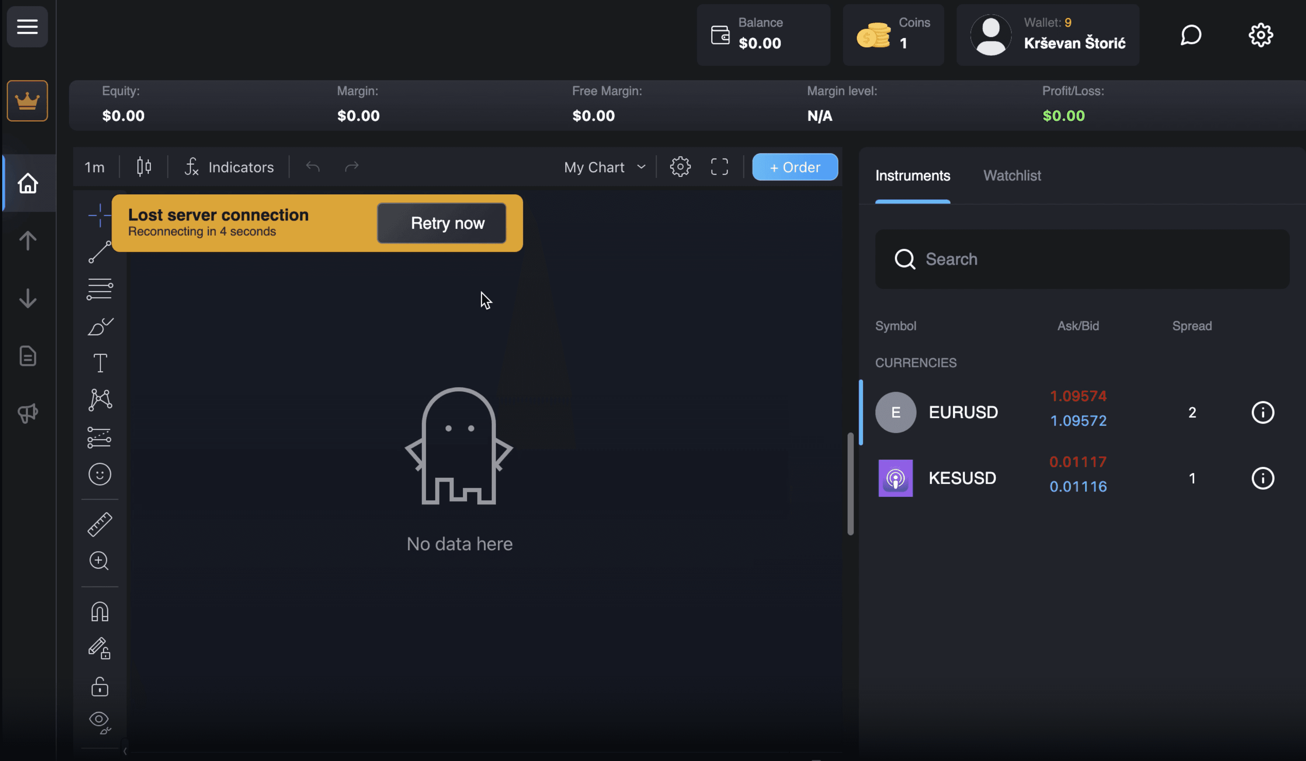Click the chart panel vertical scrollbar
The image size is (1306, 761).
pos(850,483)
